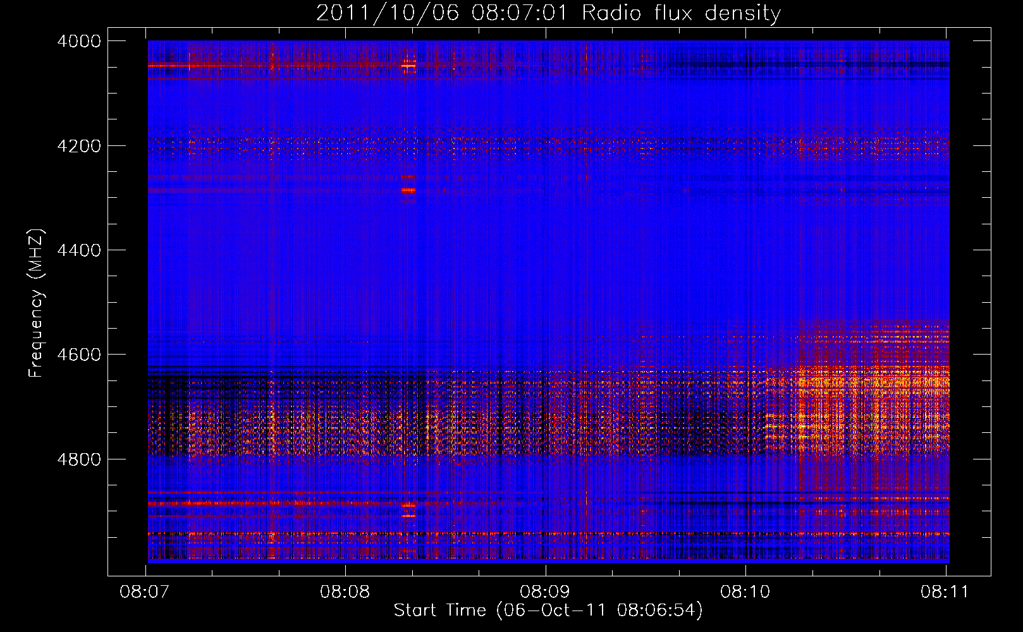The image size is (1023, 632).
Task: Click the '4200' frequency axis label
Action: pos(79,146)
